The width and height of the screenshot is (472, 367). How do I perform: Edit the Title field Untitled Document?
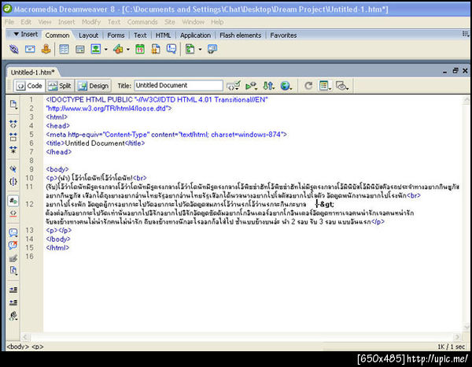179,86
